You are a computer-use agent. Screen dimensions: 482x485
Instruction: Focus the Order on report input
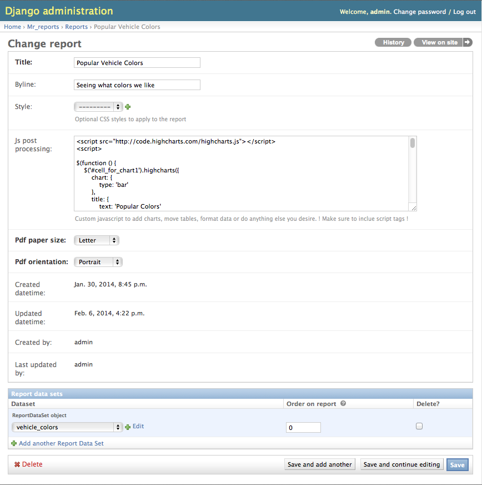[303, 428]
